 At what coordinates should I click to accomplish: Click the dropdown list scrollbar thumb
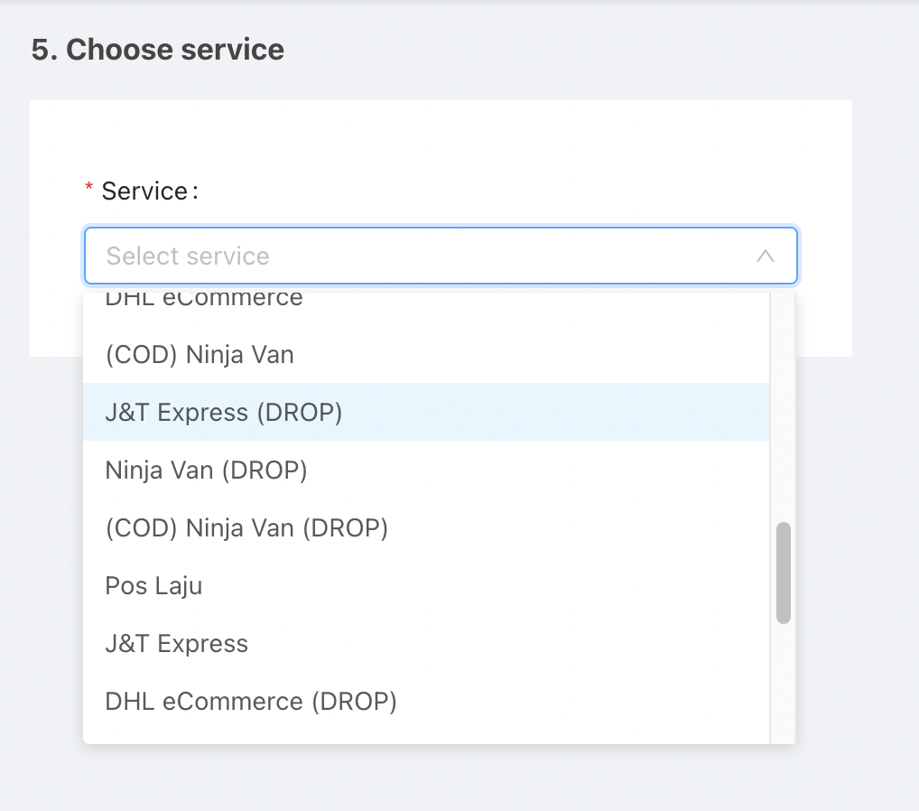(783, 573)
